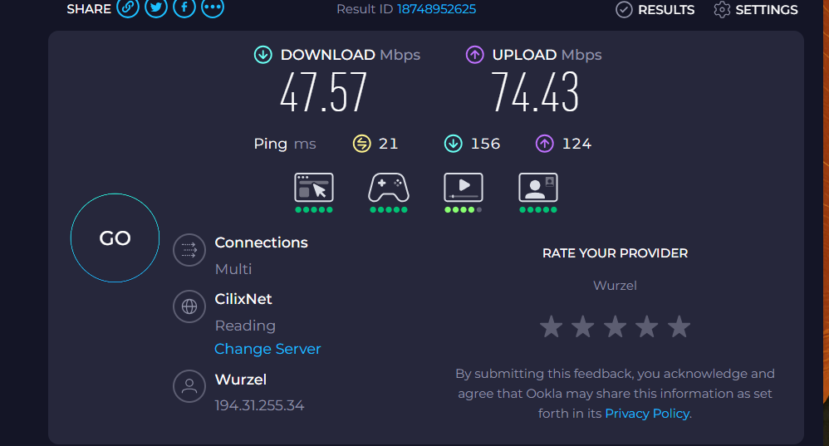Click the Wurzel user profile icon
This screenshot has width=829, height=446.
coord(189,386)
